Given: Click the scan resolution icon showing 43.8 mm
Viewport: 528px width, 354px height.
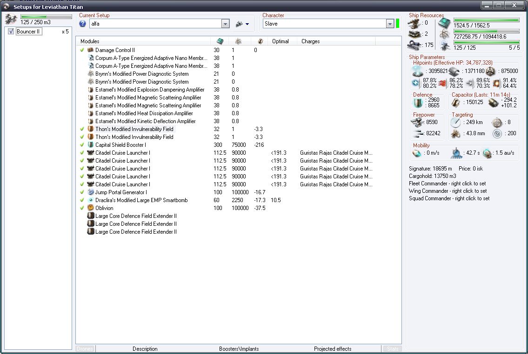Looking at the screenshot, I should [x=455, y=133].
